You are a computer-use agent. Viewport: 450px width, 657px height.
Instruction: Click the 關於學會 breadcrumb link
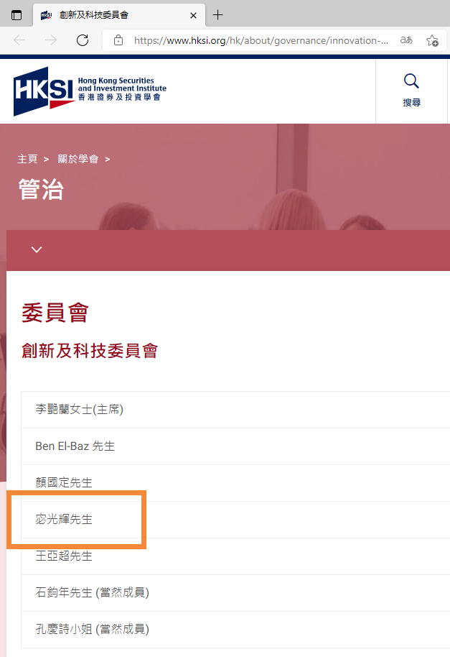click(x=78, y=160)
